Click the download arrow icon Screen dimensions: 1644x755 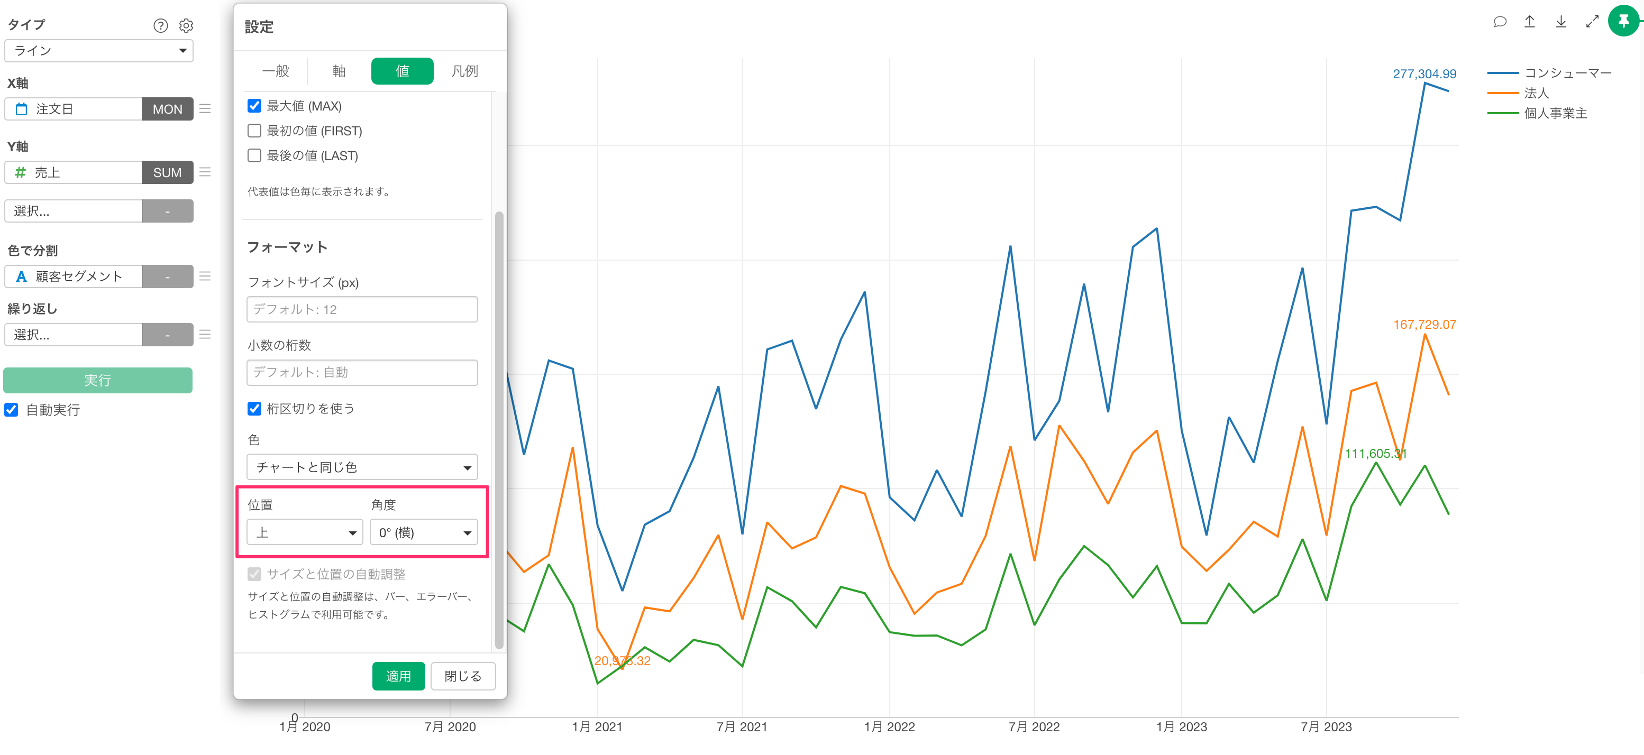pyautogui.click(x=1560, y=22)
